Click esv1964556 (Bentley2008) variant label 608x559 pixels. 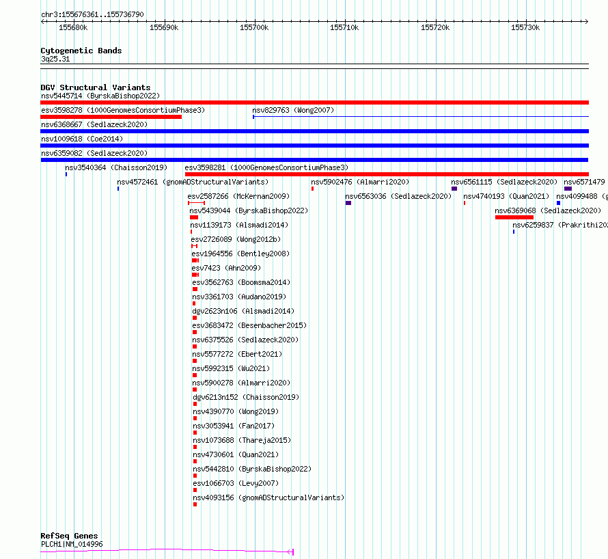pyautogui.click(x=240, y=254)
